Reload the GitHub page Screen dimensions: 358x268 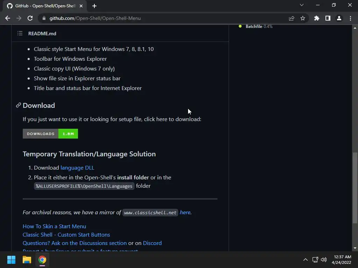[30, 18]
